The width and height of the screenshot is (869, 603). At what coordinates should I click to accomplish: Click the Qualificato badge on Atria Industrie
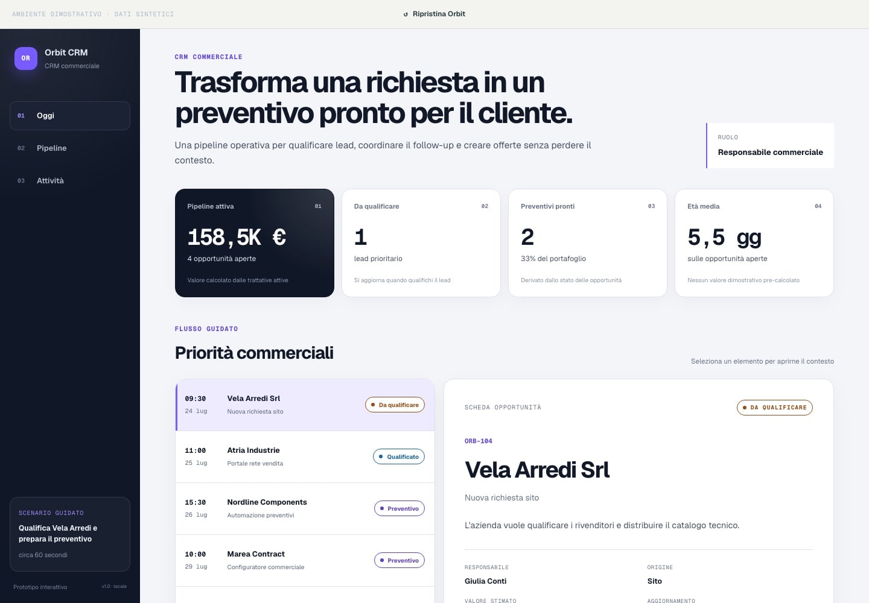click(399, 457)
